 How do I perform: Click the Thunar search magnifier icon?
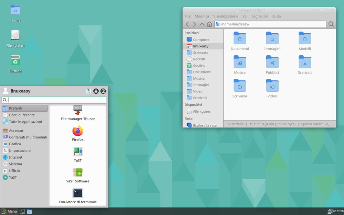click(x=331, y=24)
